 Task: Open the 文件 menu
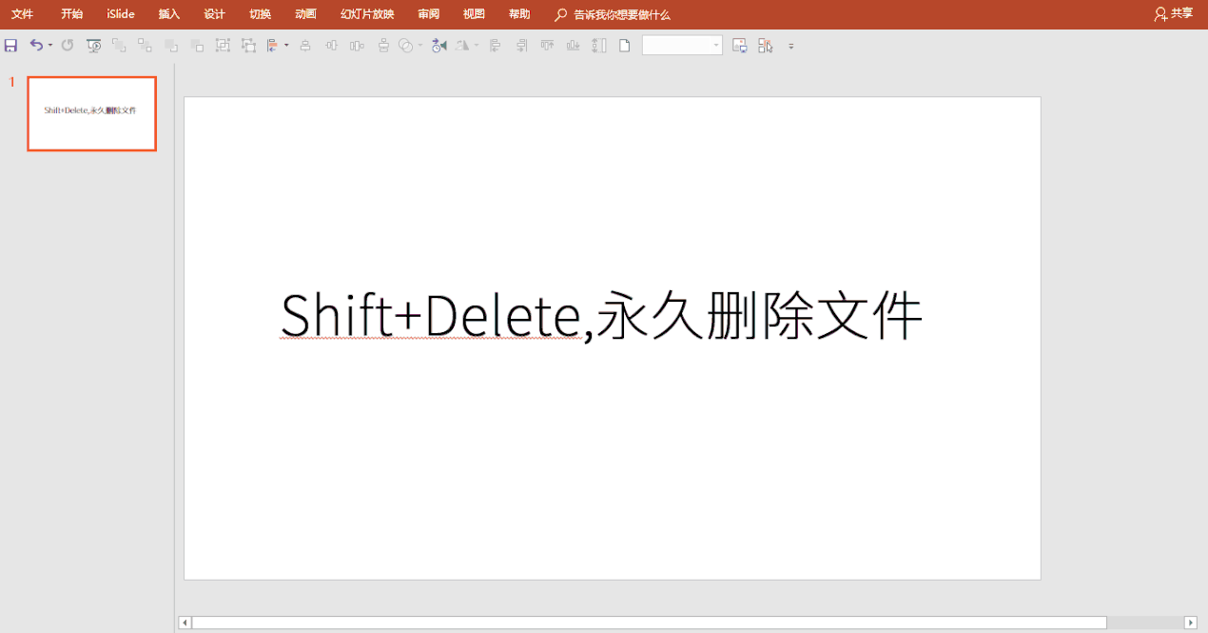point(22,14)
